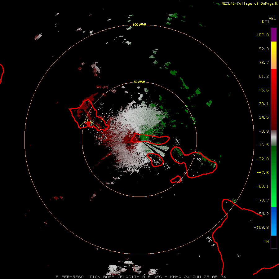Click the -47.6 scale value
279x279 pixels.
(x=263, y=173)
